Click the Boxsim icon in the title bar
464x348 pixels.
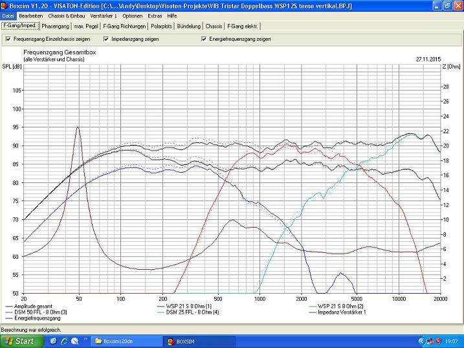[x=4, y=6]
